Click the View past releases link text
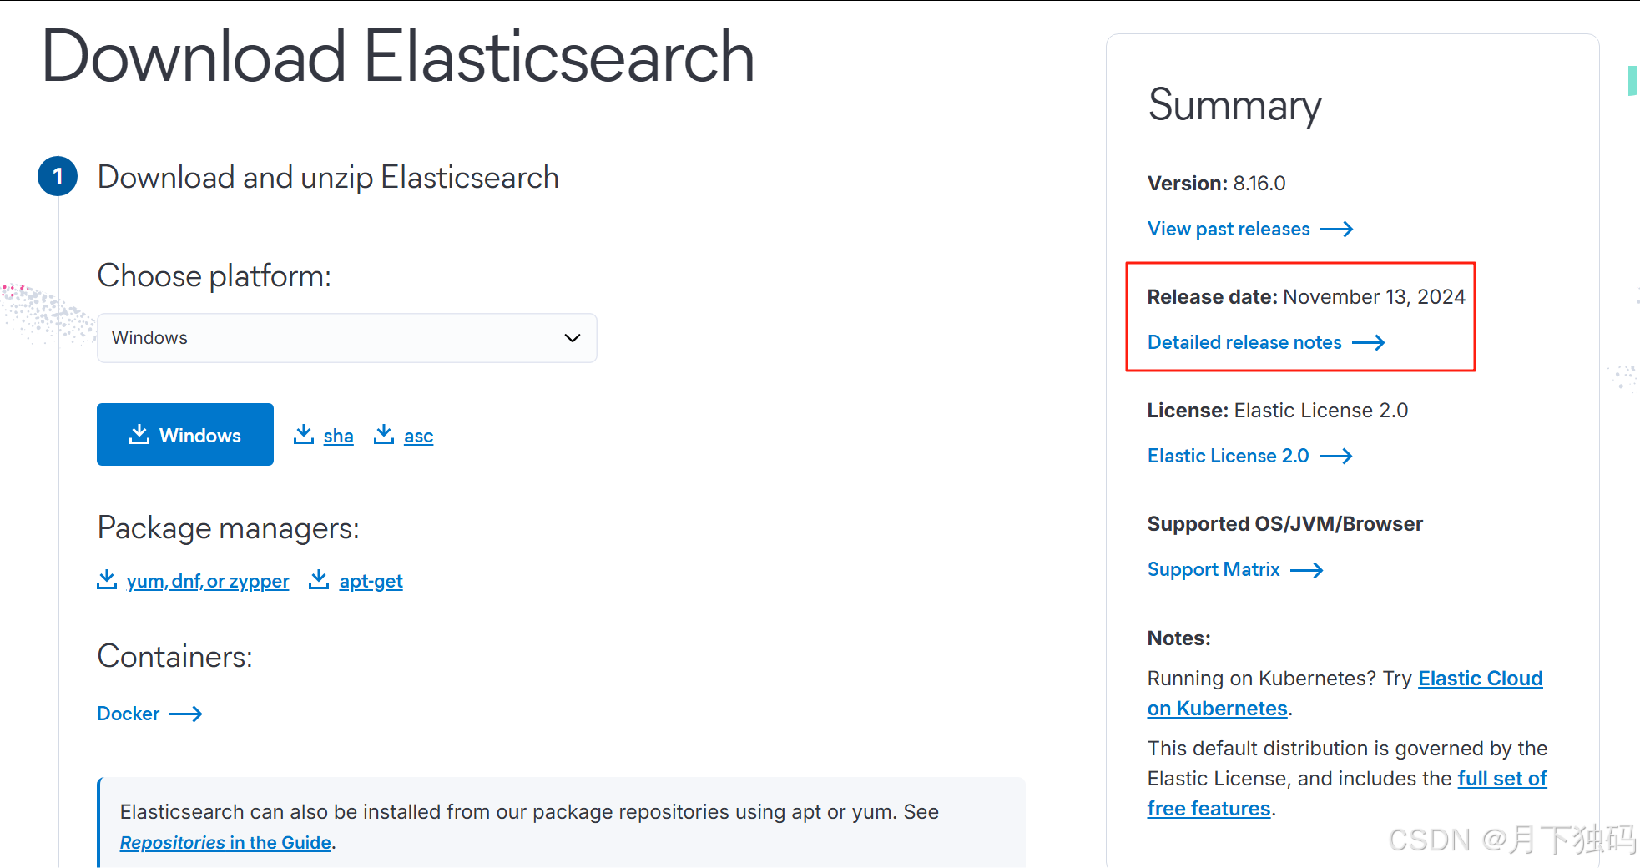Screen dimensions: 1640x868 coord(1229,230)
